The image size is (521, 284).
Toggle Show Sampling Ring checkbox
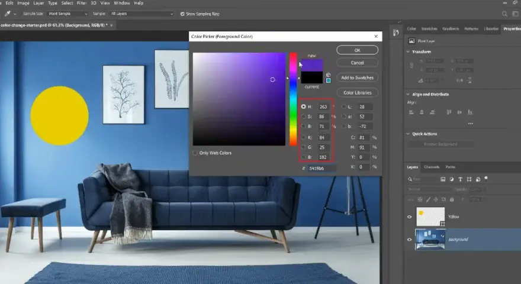(182, 14)
